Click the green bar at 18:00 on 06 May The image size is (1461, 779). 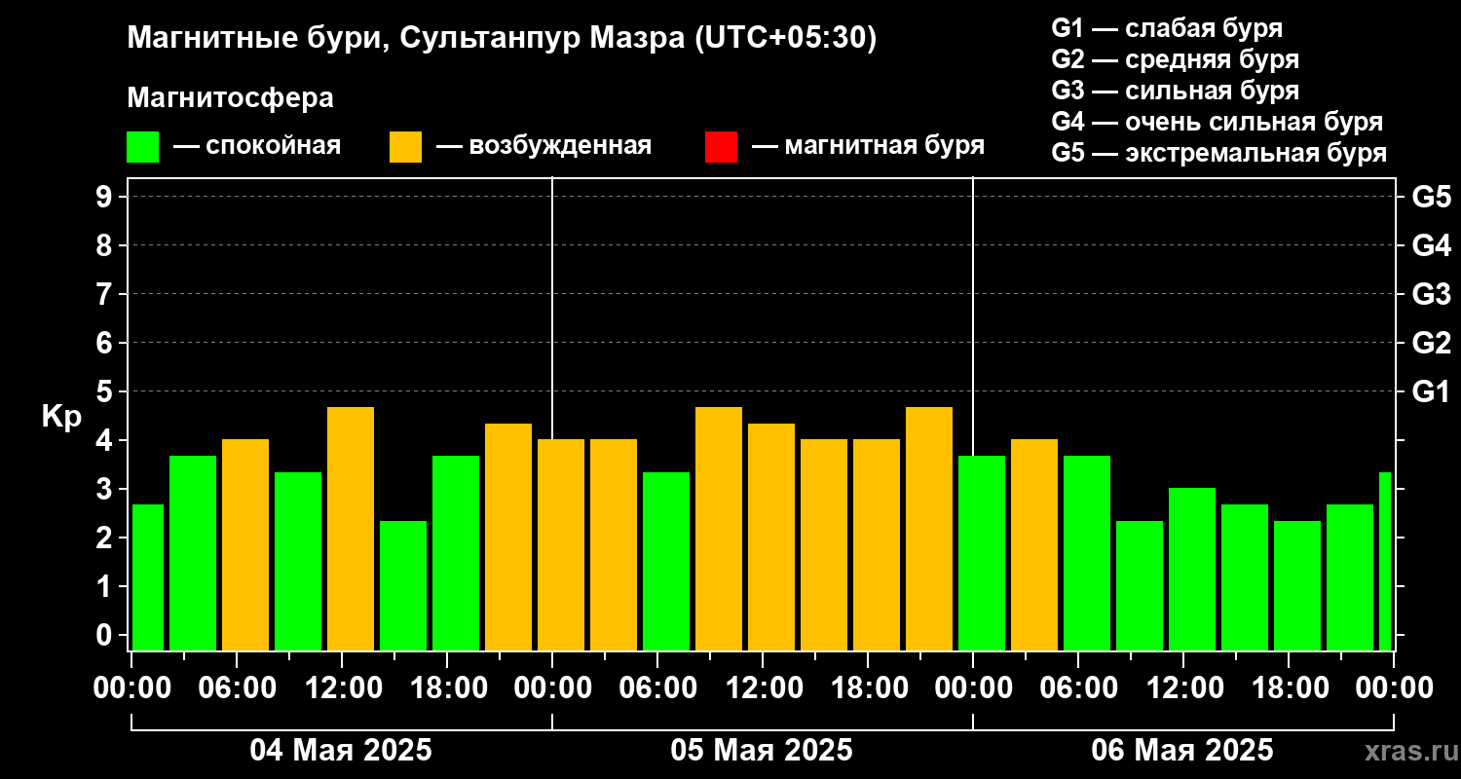click(x=1297, y=585)
